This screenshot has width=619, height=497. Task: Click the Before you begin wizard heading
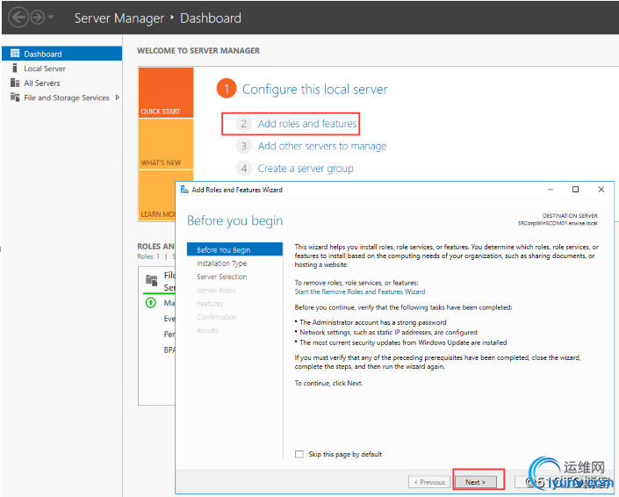coord(235,220)
